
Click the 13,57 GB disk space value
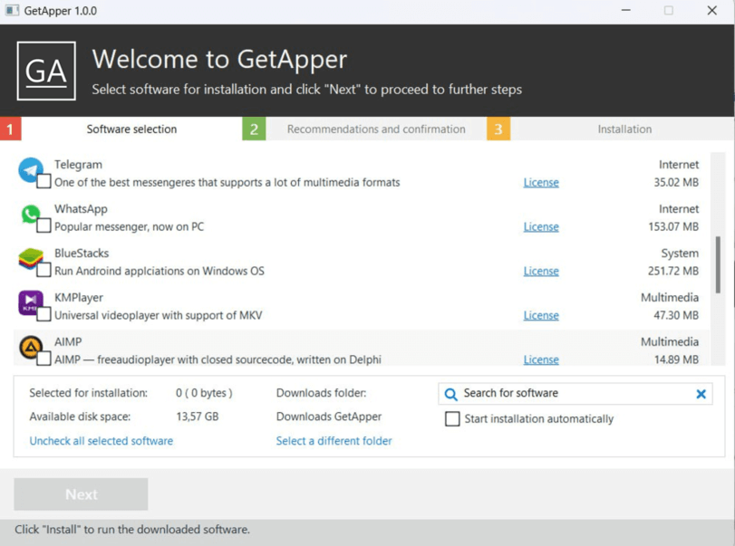tap(198, 417)
